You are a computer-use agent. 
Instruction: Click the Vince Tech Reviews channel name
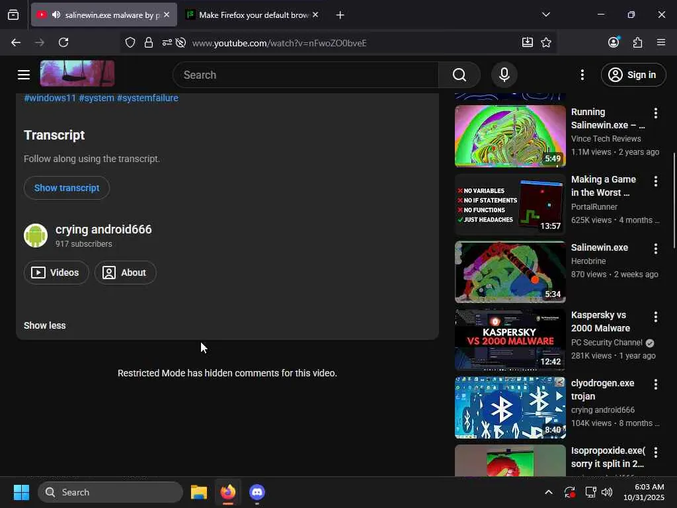(x=606, y=139)
